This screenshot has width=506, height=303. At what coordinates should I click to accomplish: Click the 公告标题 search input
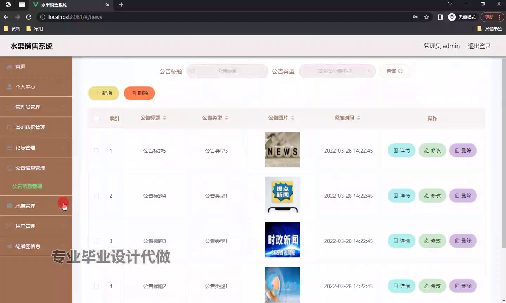click(x=227, y=71)
